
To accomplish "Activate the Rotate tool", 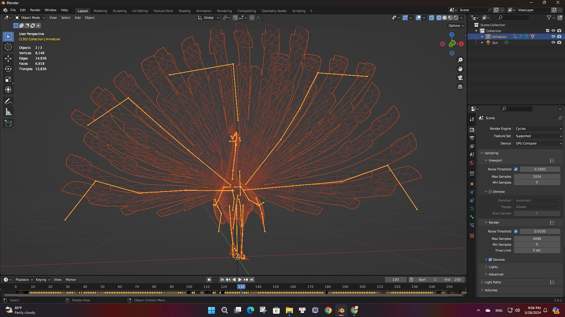I will 8,69.
